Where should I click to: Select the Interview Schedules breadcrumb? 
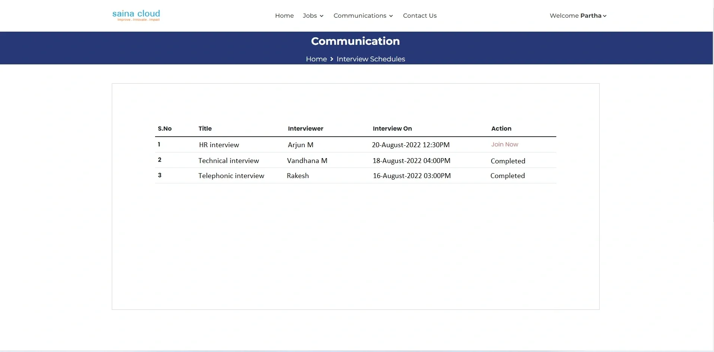(371, 59)
